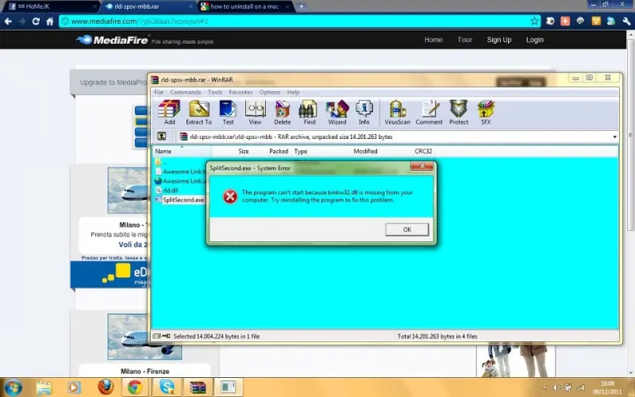Click the Chrome taskbar icon
The image size is (635, 397).
[x=135, y=387]
